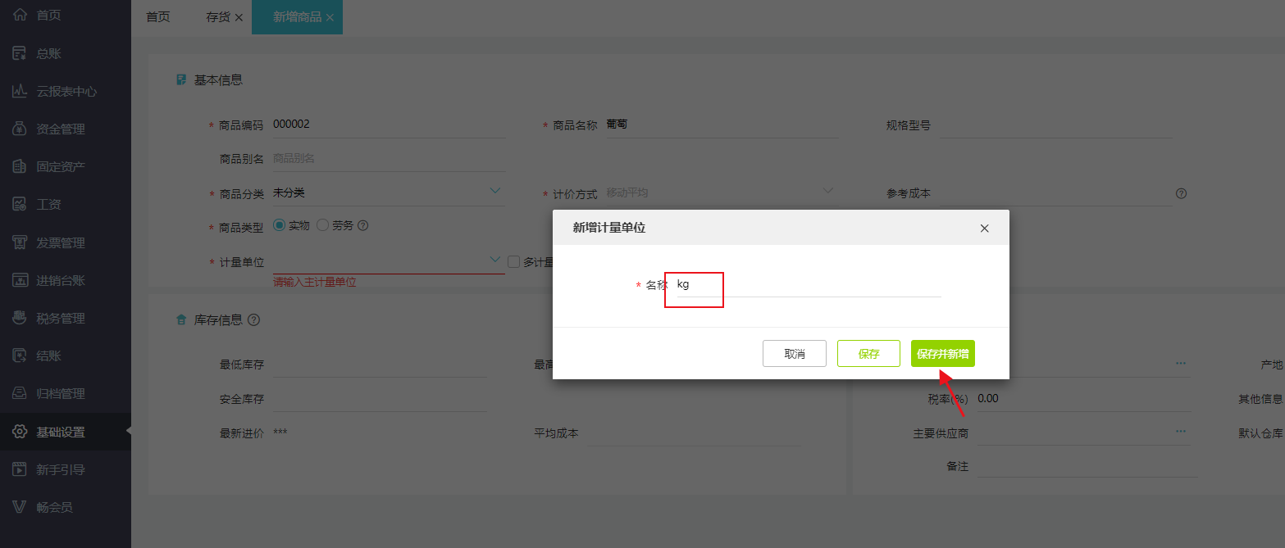1285x548 pixels.
Task: Click the 参考成本 input field
Action: coord(1055,194)
